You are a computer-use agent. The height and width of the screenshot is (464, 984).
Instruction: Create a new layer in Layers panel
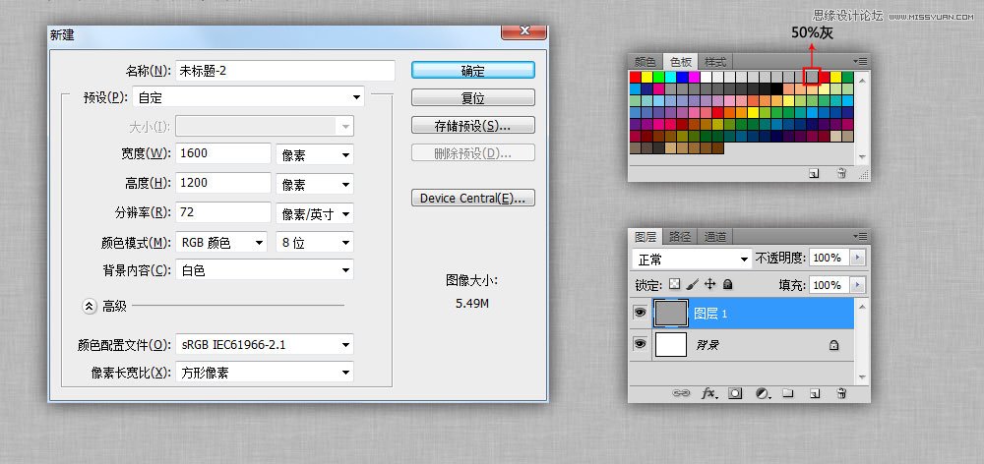tap(815, 393)
